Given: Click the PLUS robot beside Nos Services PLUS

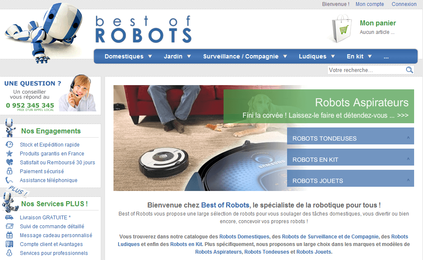Looking at the screenshot, I should [11, 201].
